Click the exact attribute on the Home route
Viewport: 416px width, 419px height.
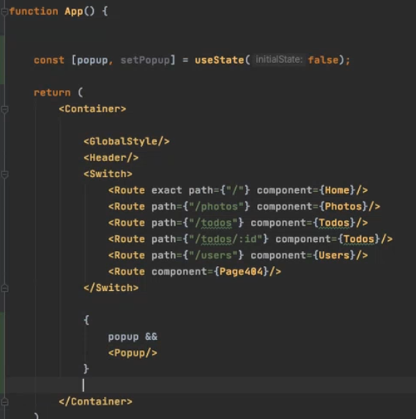point(167,190)
